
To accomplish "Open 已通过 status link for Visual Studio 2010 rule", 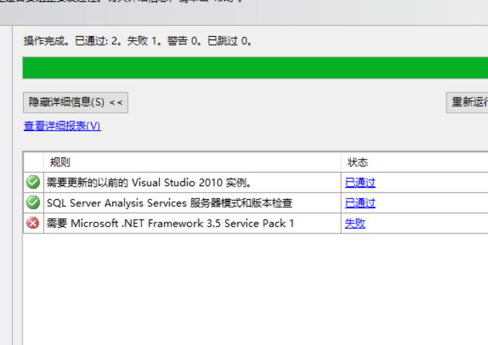I will [360, 182].
